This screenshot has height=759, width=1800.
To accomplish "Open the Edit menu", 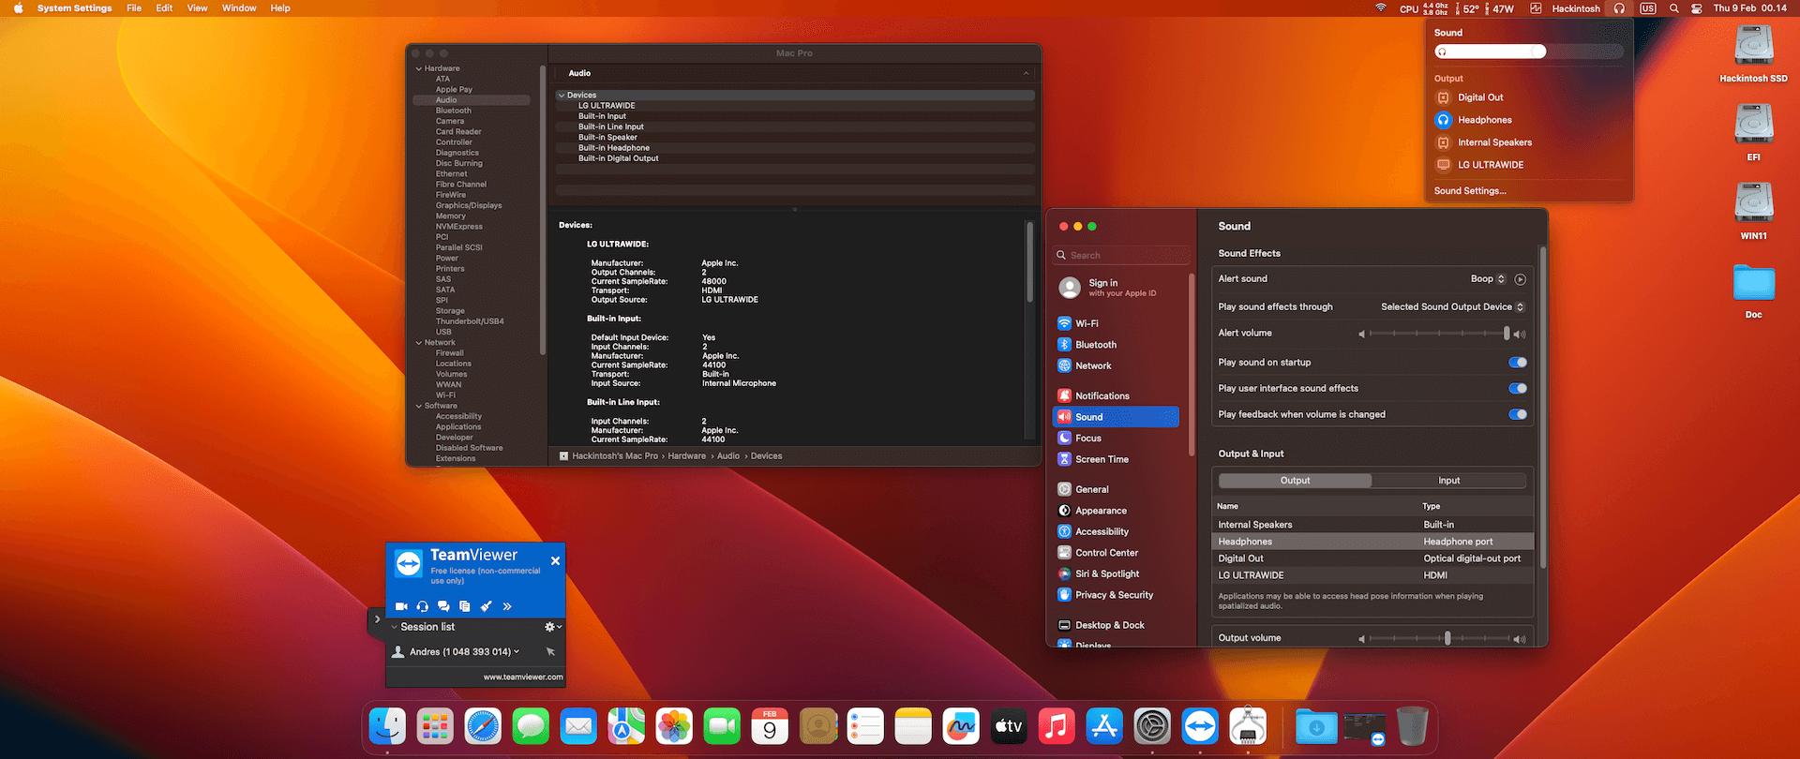I will pyautogui.click(x=164, y=8).
